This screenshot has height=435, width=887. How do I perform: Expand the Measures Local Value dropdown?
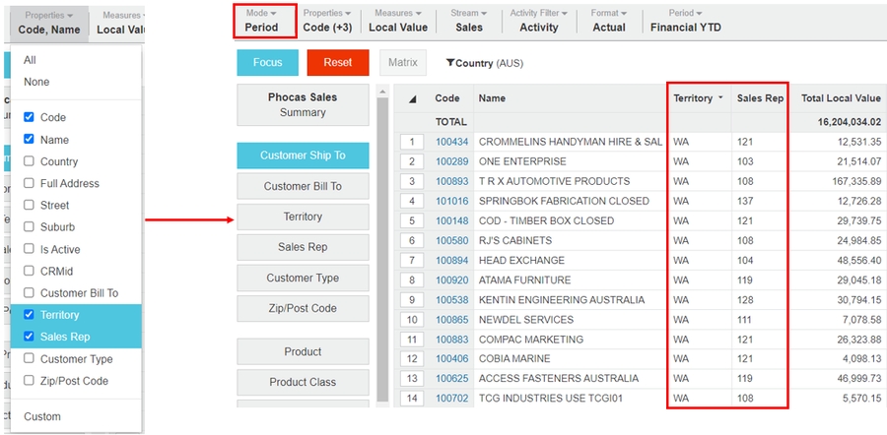[x=397, y=21]
